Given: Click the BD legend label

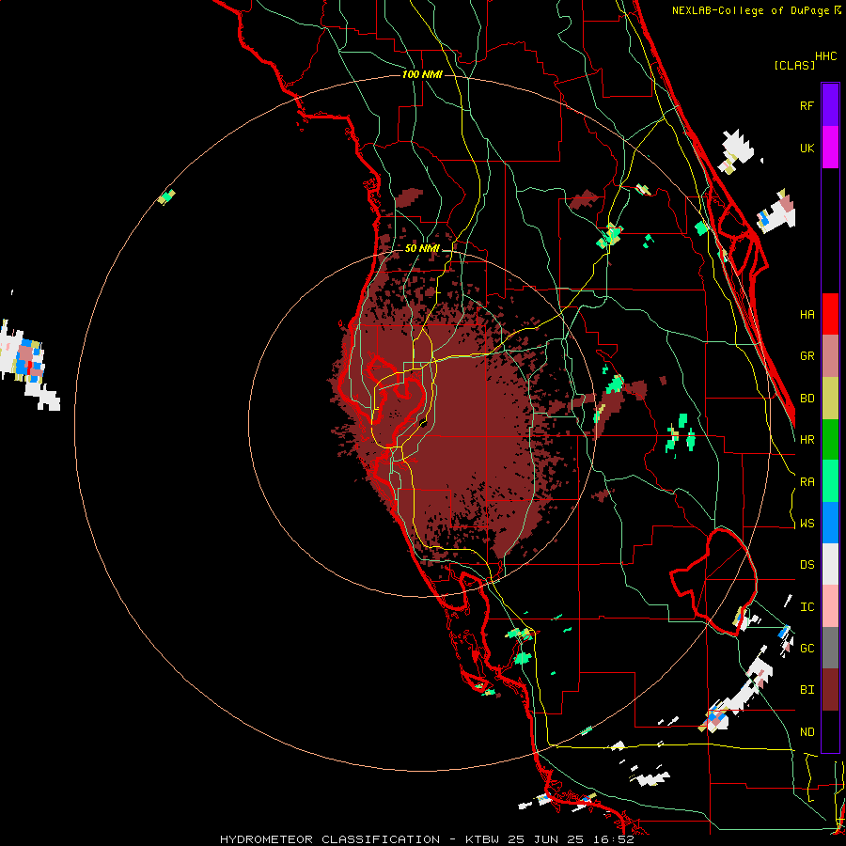Looking at the screenshot, I should [807, 399].
